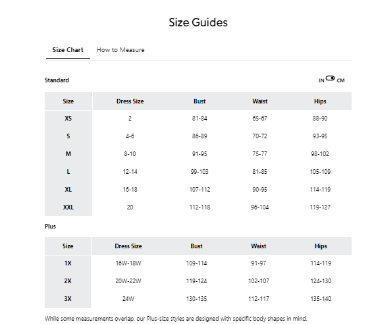
Task: Click the XXL dress size 20
Action: [130, 207]
